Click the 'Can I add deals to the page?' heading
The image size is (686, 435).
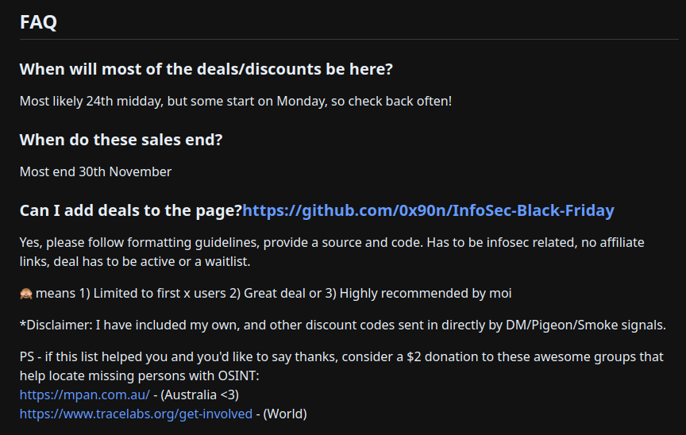click(130, 210)
